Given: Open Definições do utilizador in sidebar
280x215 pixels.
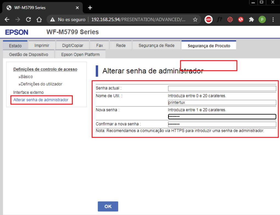Looking at the screenshot, I should 41,84.
